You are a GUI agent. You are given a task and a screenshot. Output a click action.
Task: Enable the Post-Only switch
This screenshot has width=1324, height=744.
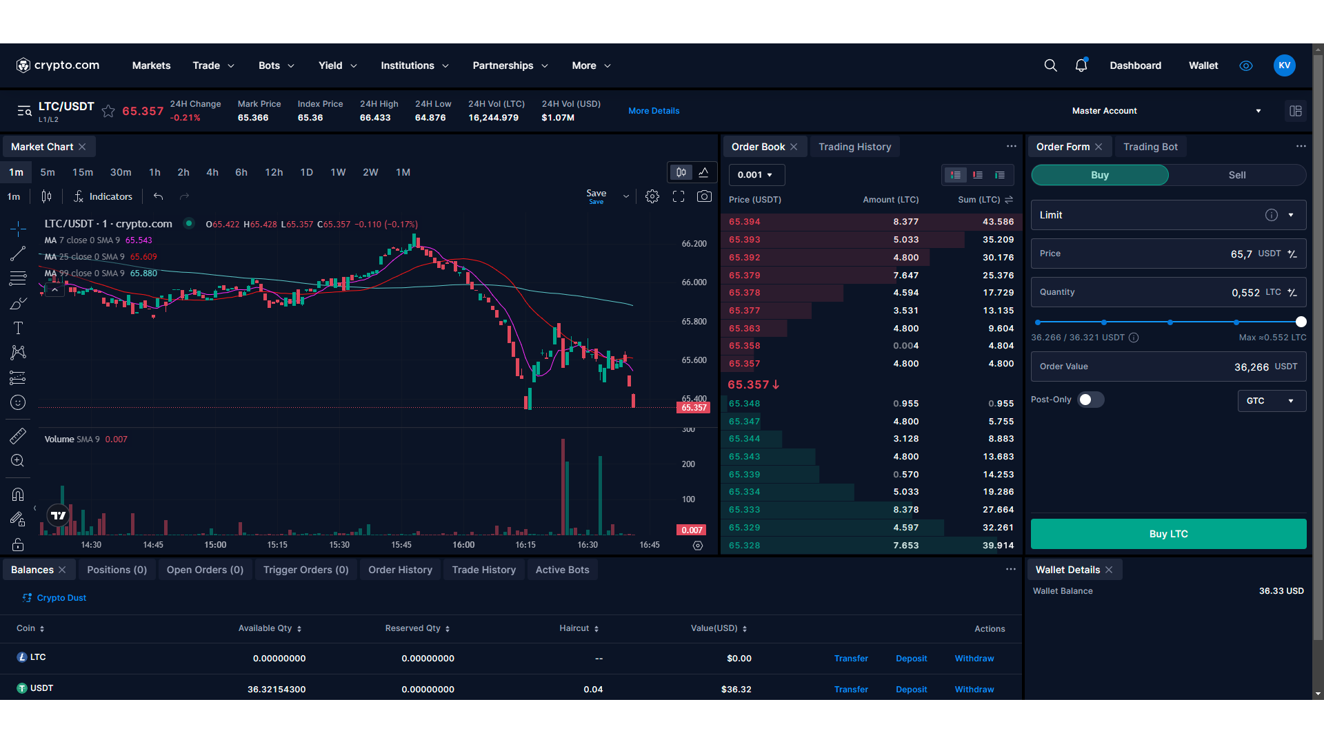point(1091,400)
